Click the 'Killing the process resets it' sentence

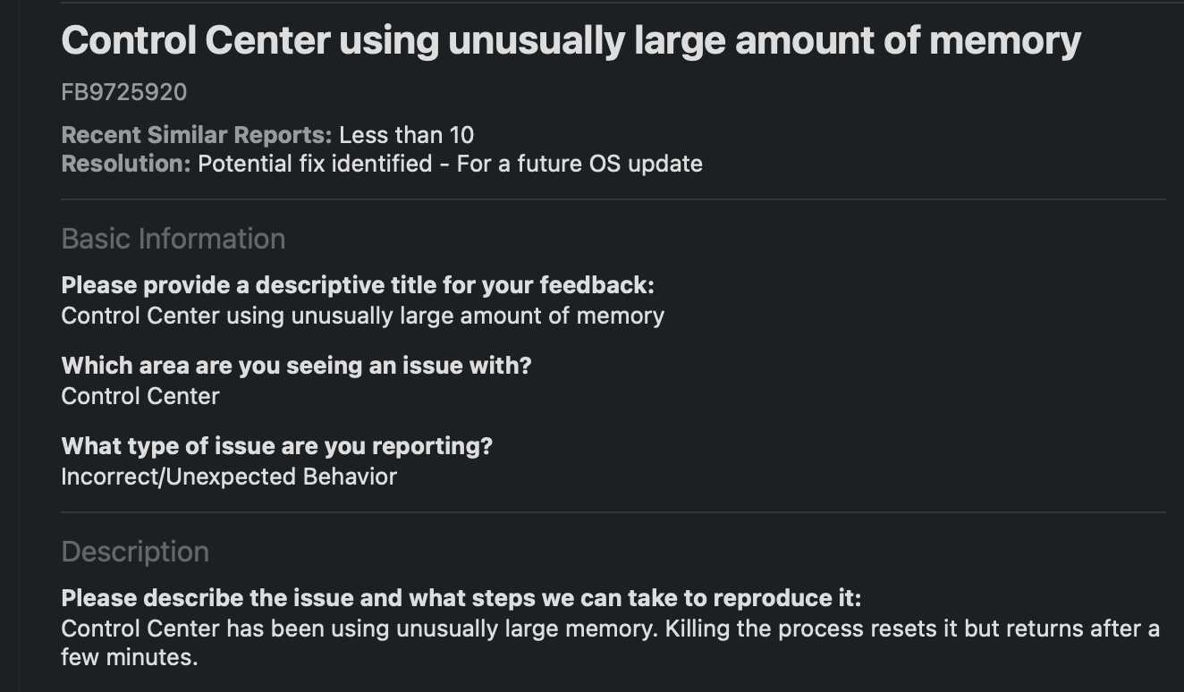point(808,629)
